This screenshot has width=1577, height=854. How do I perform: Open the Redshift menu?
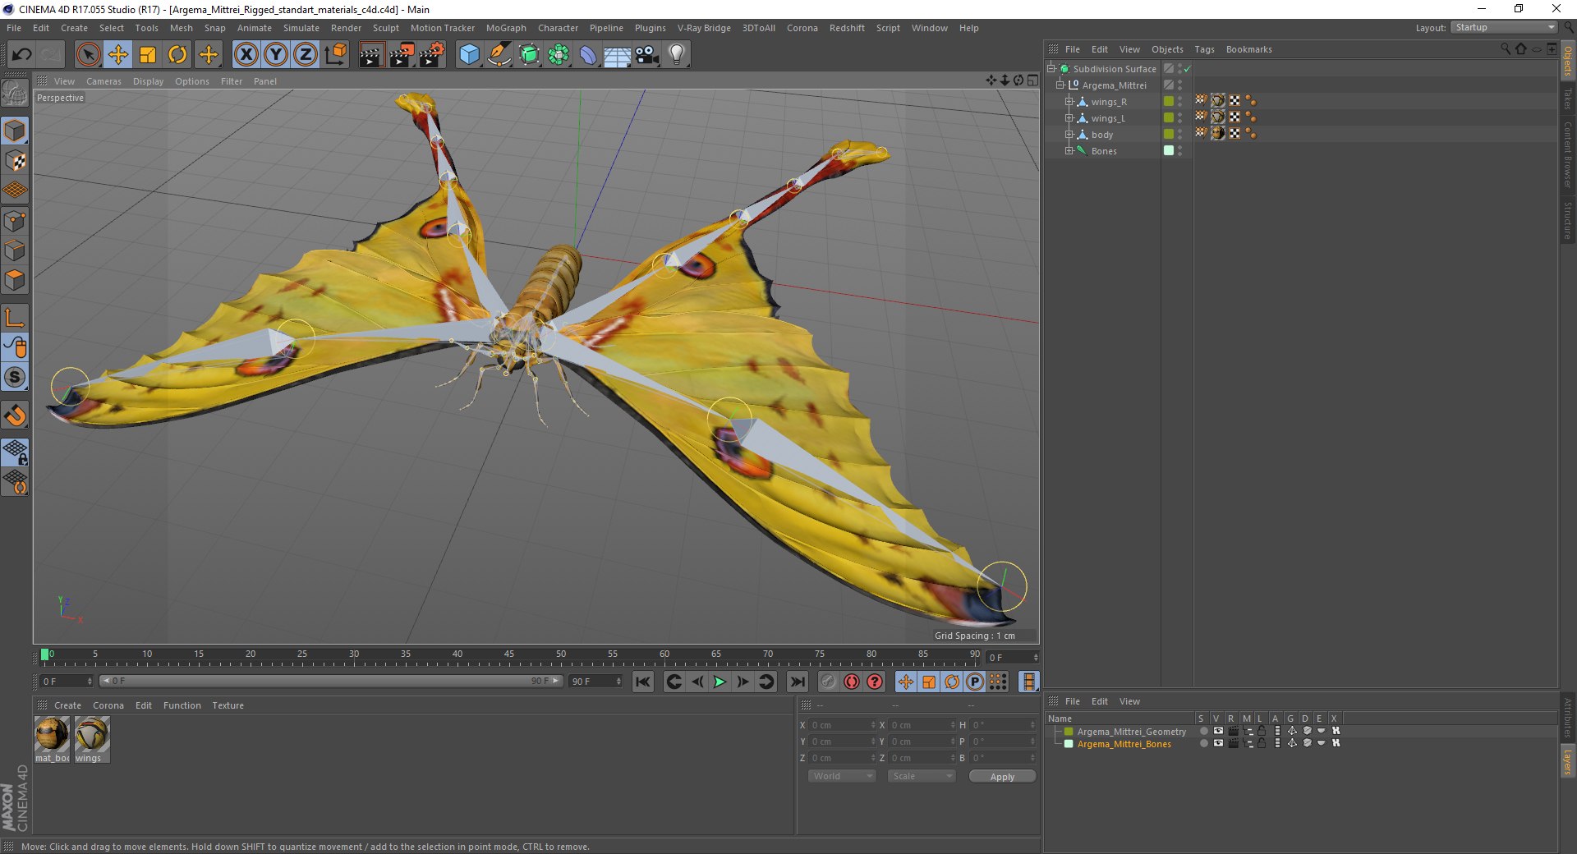click(847, 28)
